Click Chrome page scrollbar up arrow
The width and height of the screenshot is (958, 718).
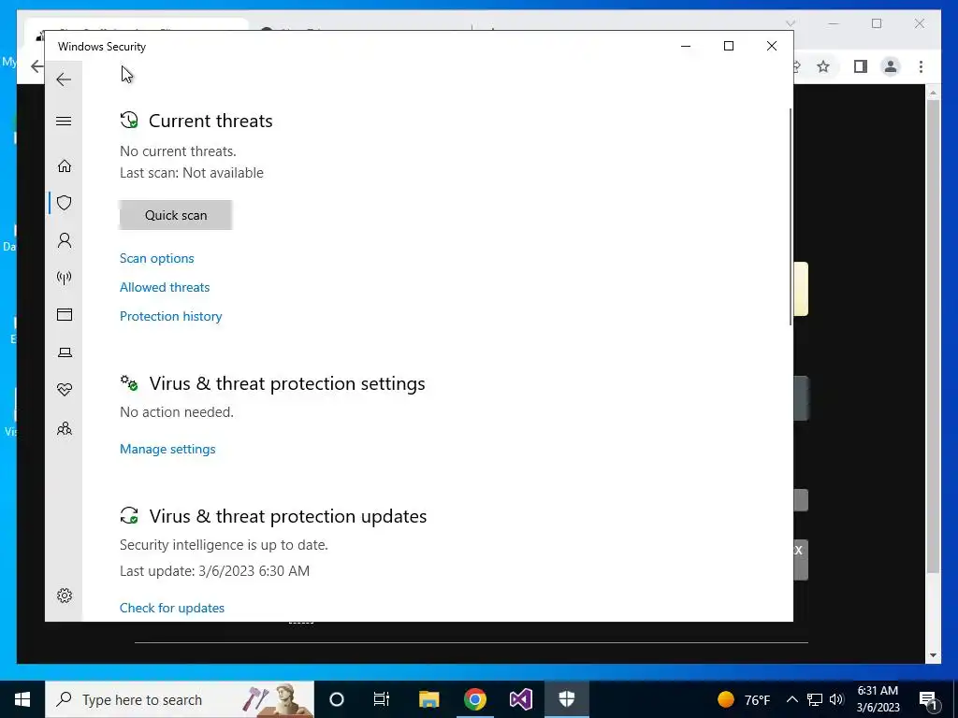pos(933,93)
